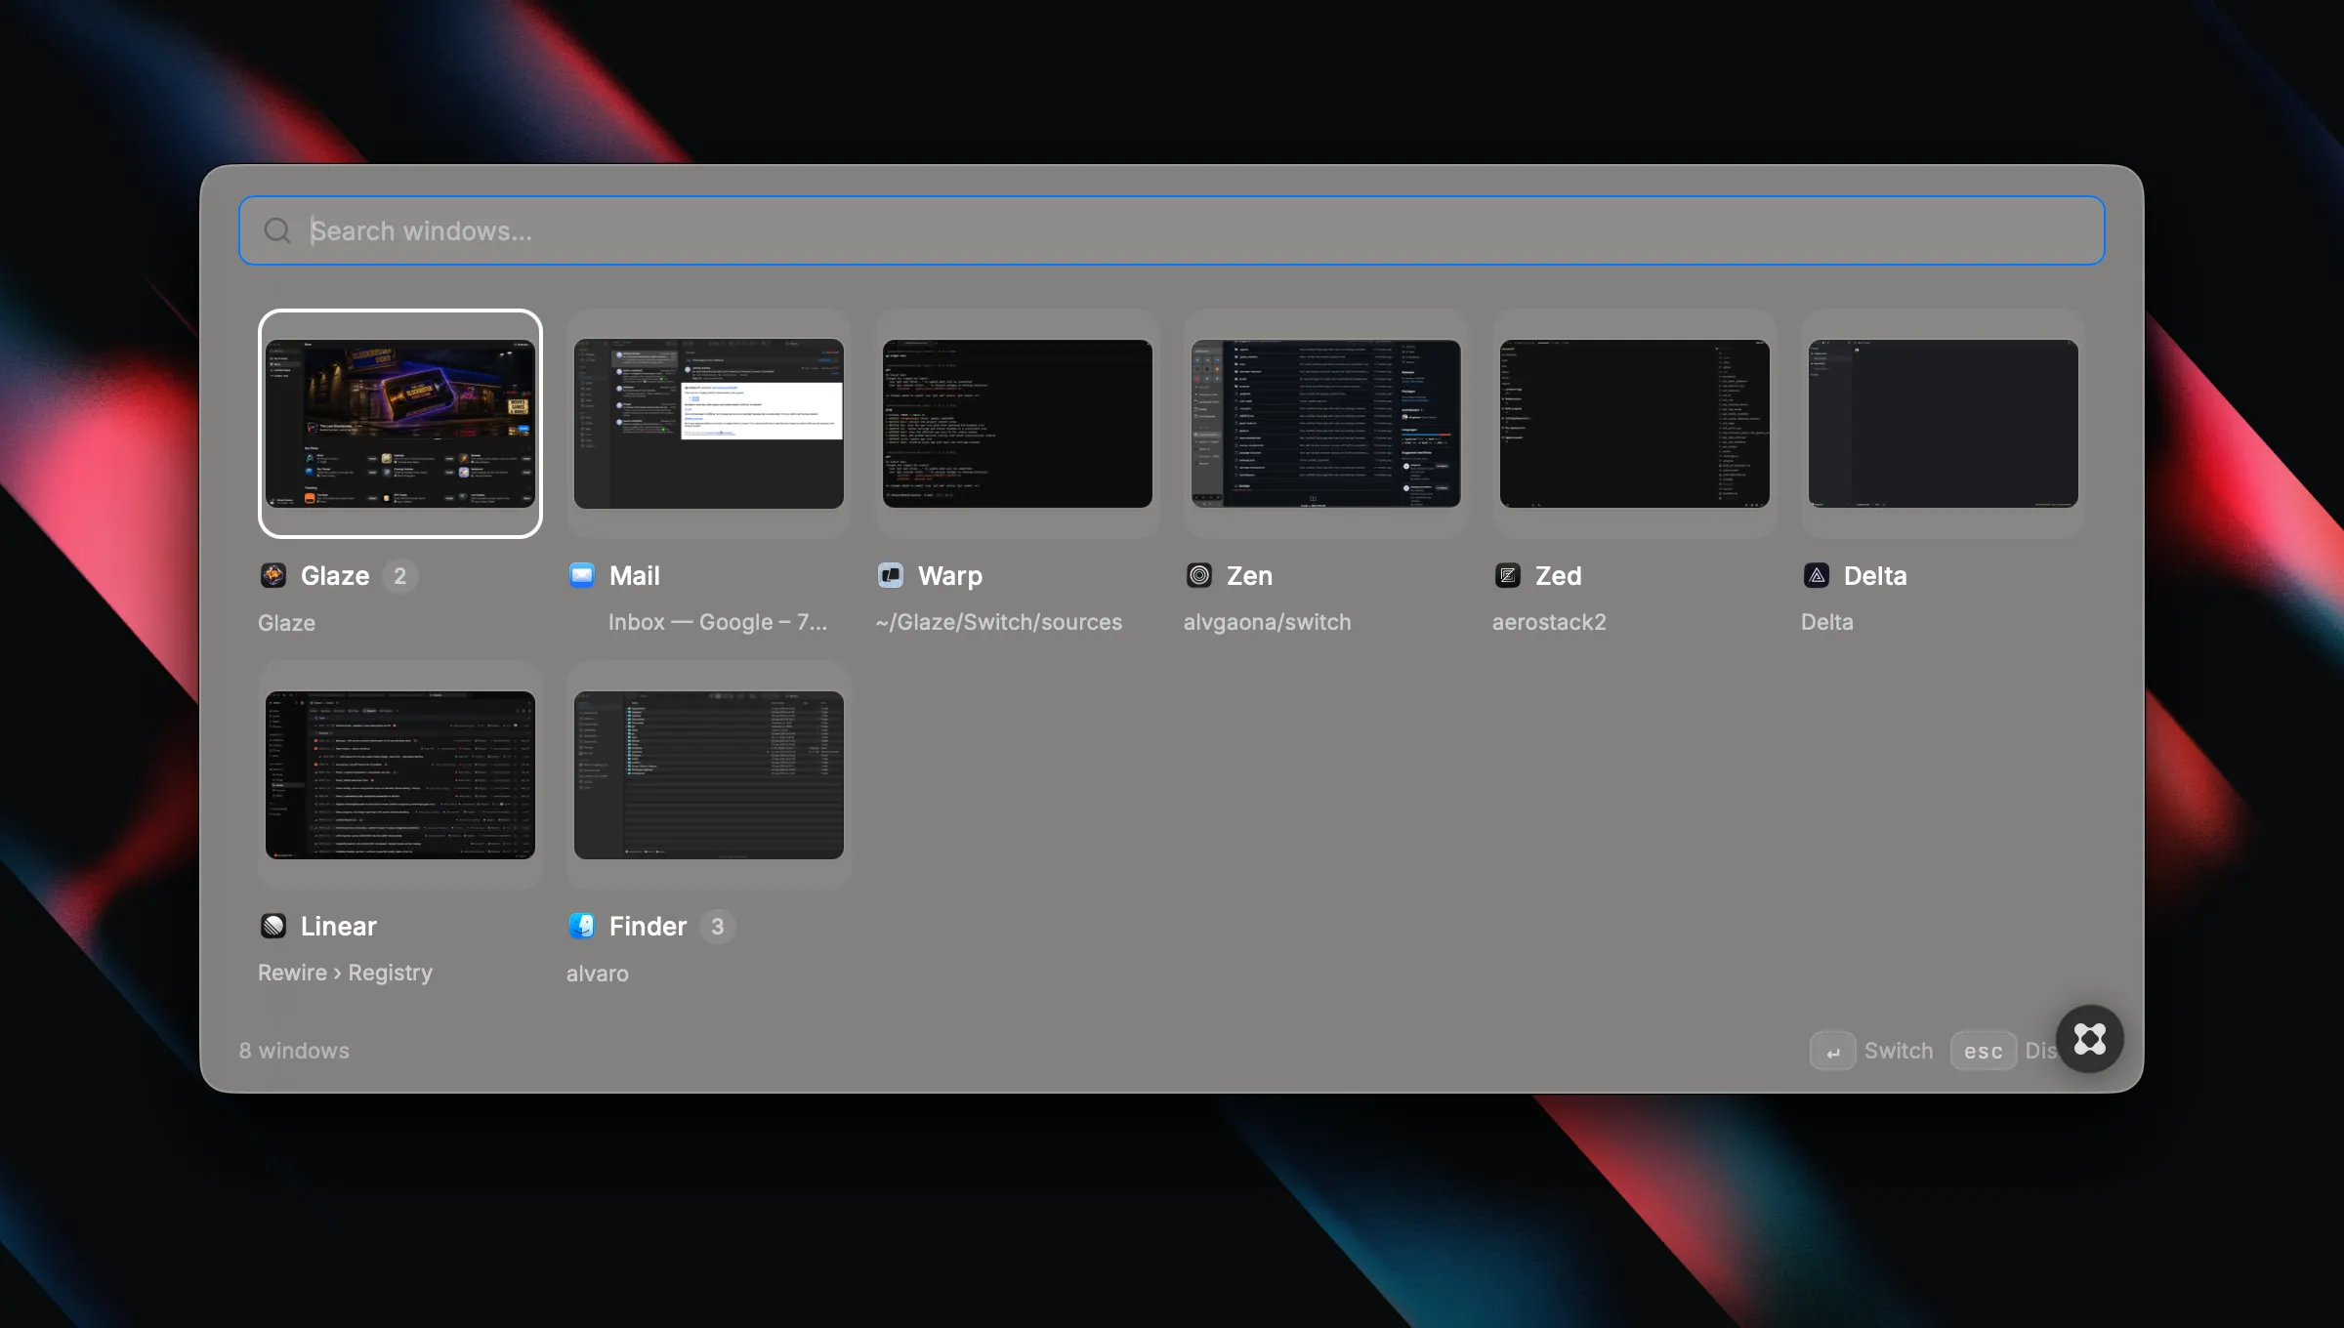Click the 8 windows status text
The height and width of the screenshot is (1328, 2344).
tap(294, 1051)
